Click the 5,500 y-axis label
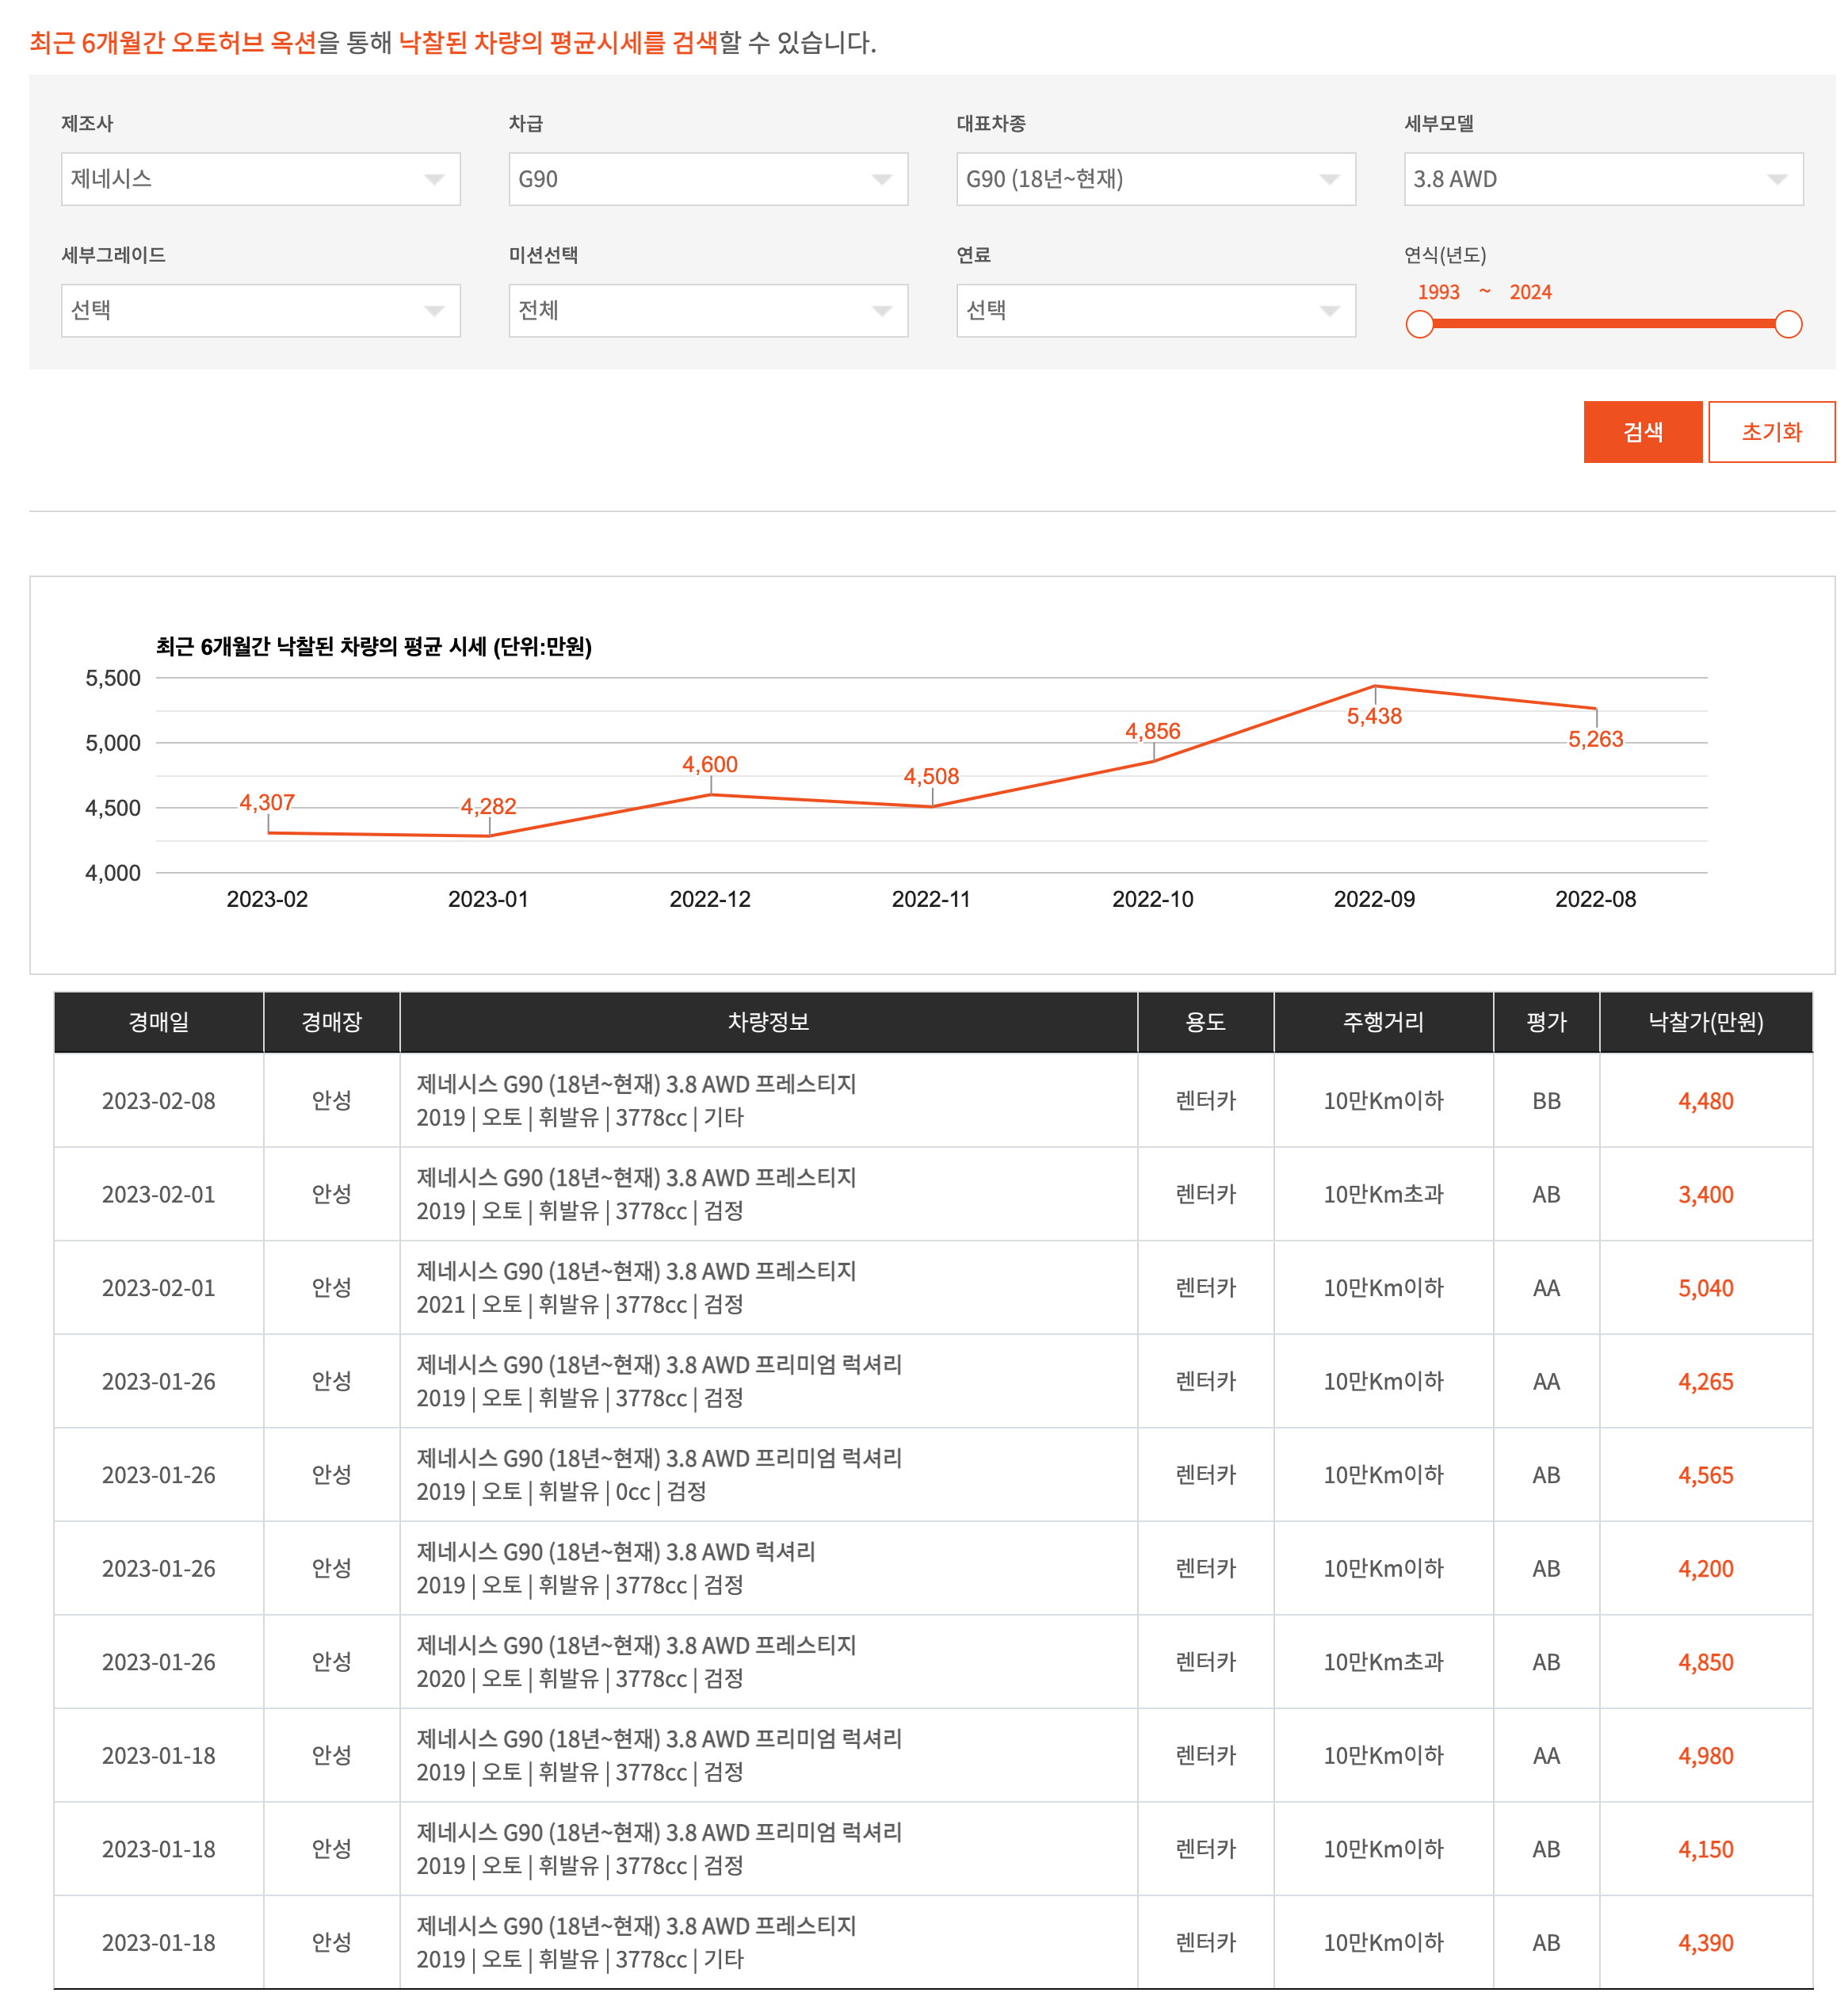 click(x=113, y=677)
